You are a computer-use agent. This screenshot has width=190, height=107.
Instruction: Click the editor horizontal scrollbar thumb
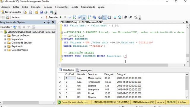[115, 65]
